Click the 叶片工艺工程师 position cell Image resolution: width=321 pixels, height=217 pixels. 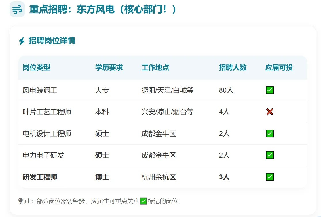47,112
